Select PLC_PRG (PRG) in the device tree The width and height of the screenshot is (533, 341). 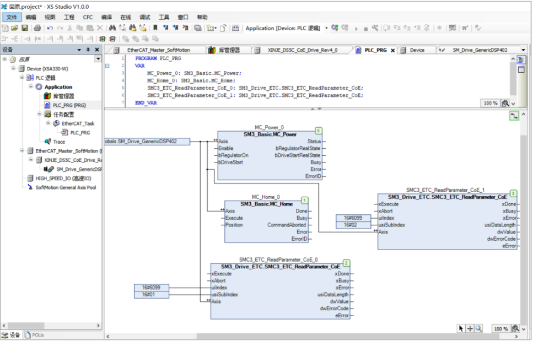coord(69,105)
